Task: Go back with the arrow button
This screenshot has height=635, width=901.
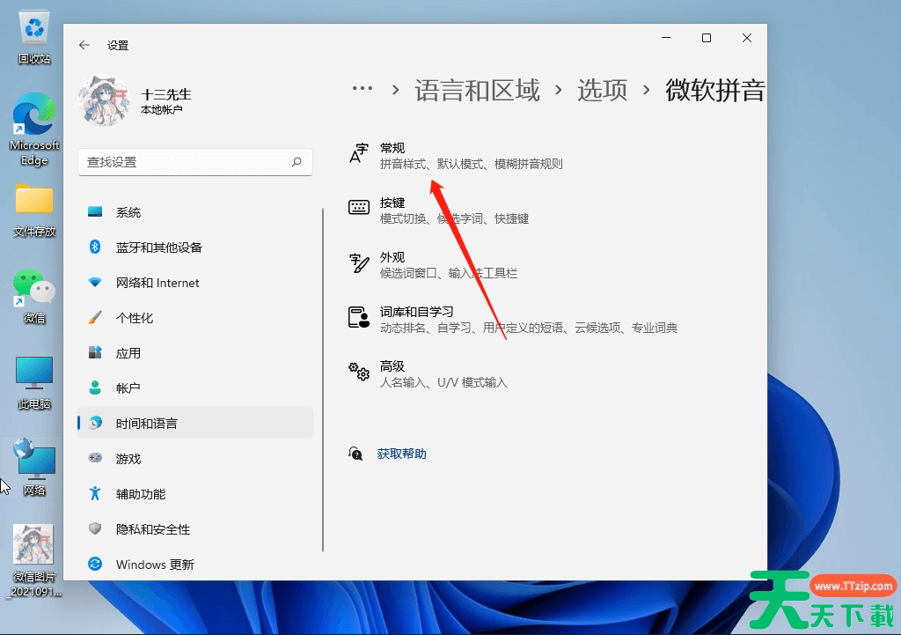Action: [84, 45]
